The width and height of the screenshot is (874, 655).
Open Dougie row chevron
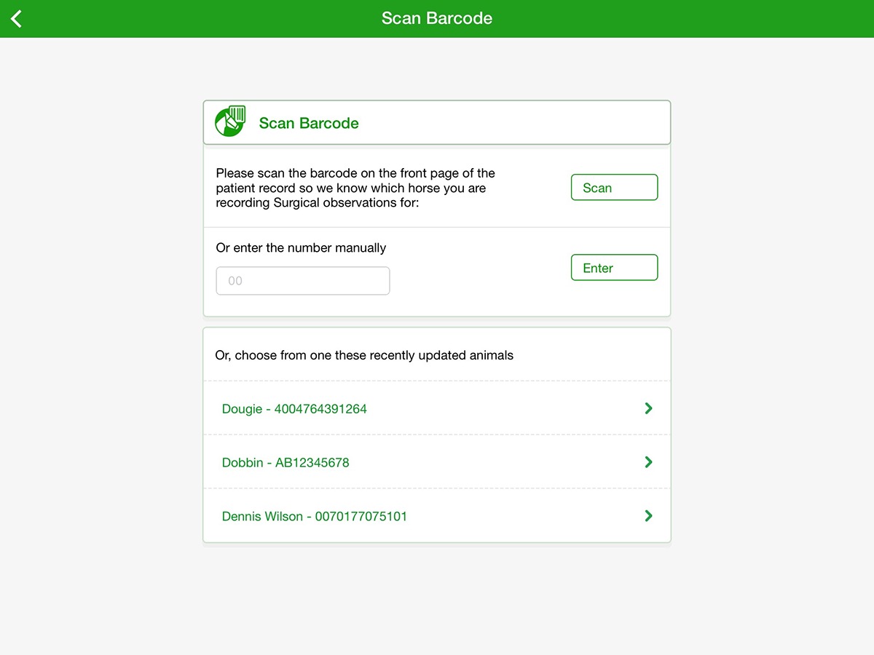click(x=648, y=408)
